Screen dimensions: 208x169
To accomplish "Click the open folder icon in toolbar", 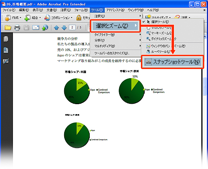I will coord(8,28).
